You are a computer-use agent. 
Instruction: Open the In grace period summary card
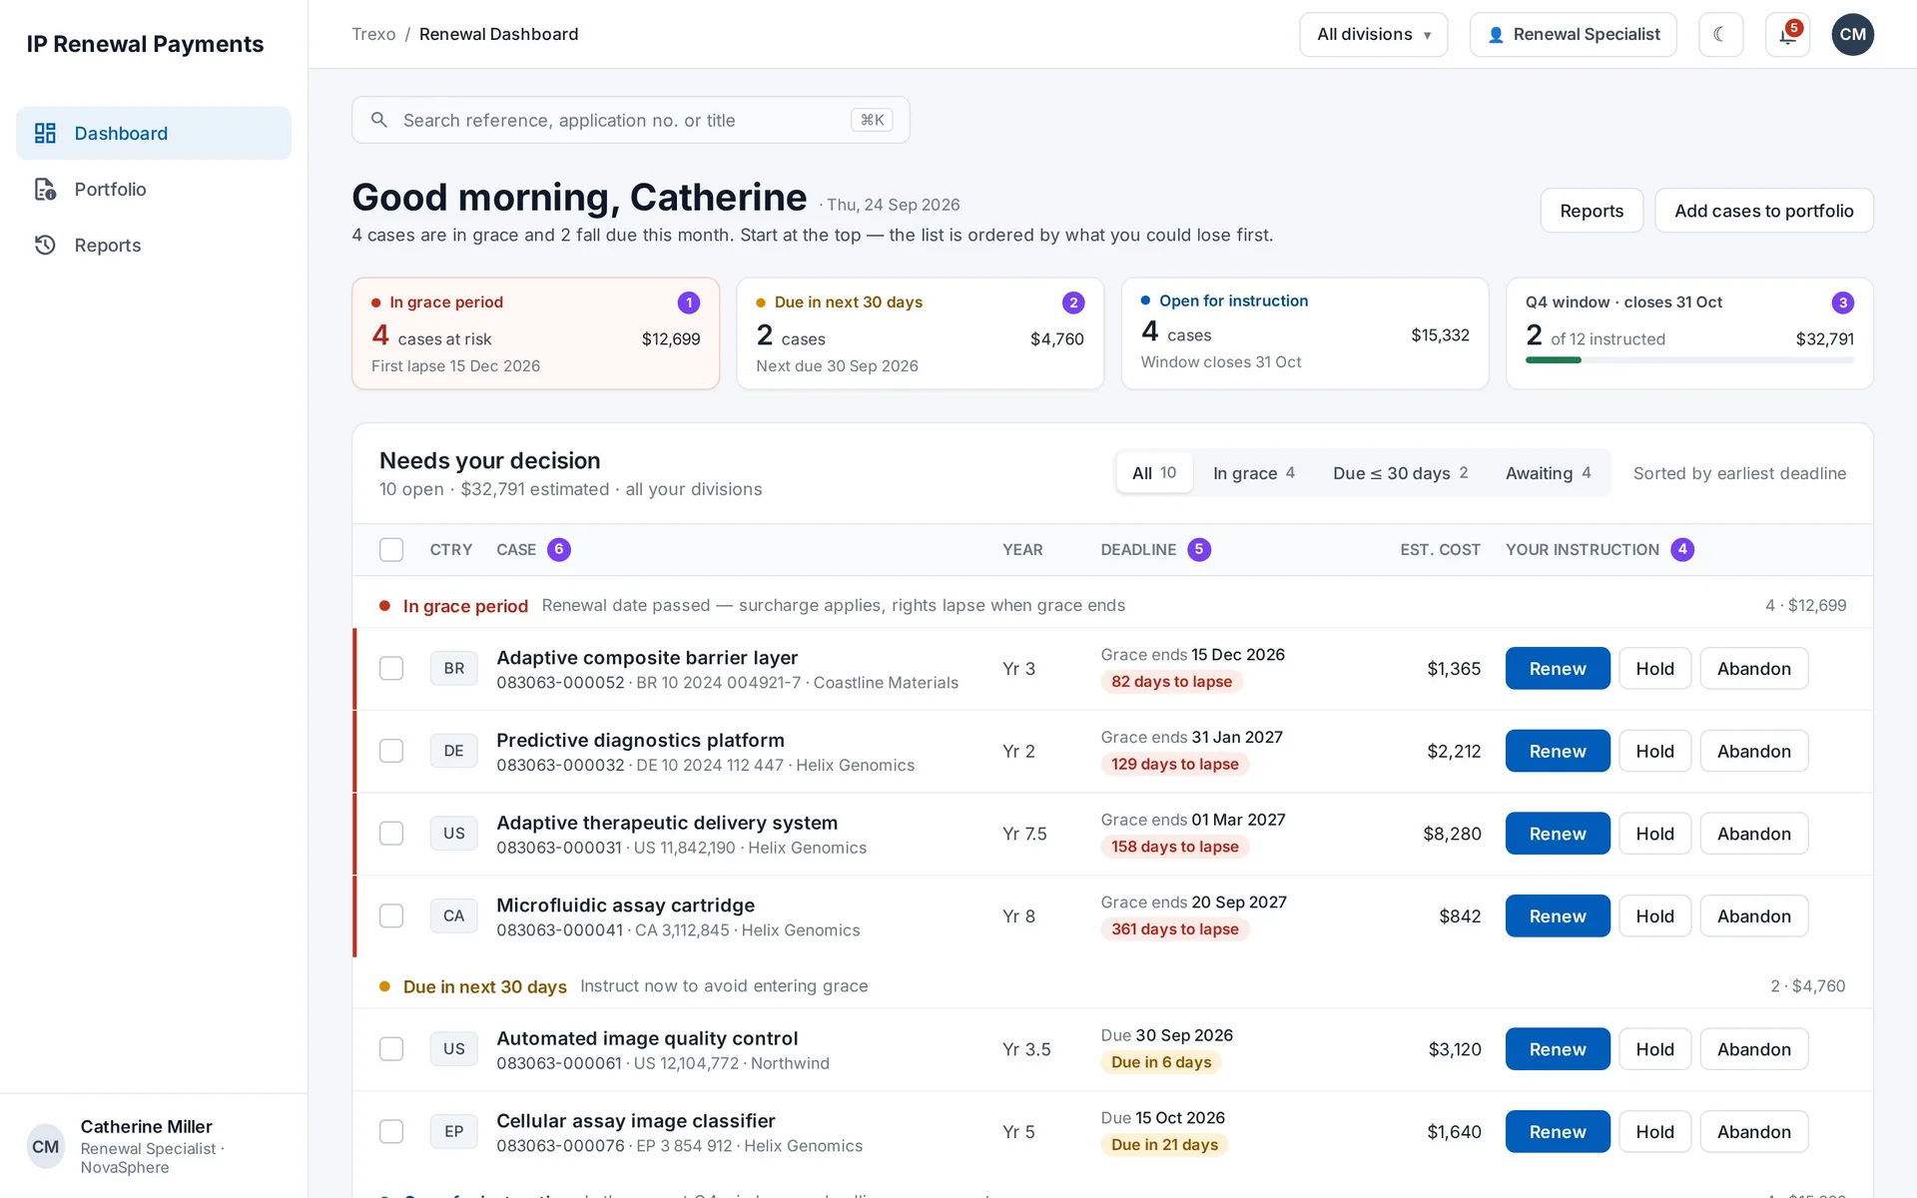535,333
